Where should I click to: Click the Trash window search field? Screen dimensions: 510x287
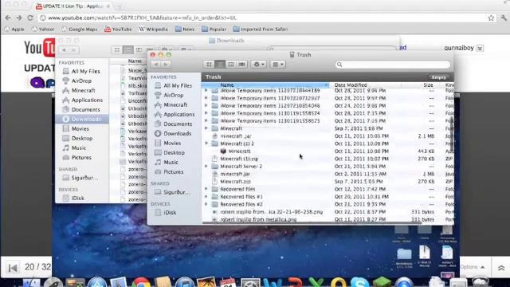(393, 65)
